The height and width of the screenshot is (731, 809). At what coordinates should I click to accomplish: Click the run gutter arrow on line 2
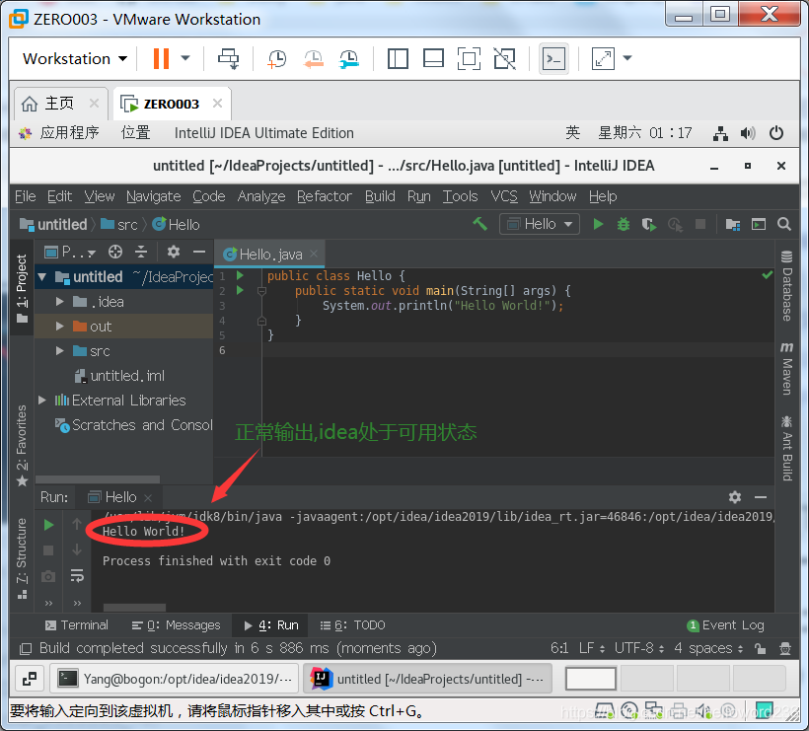(x=240, y=290)
